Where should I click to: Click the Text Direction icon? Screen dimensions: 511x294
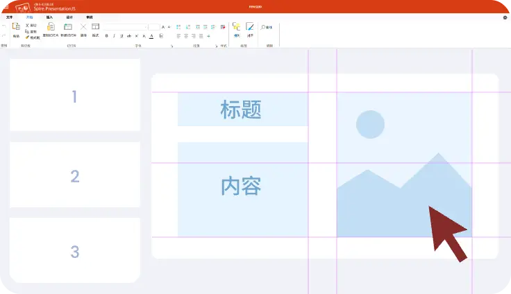coord(223,27)
